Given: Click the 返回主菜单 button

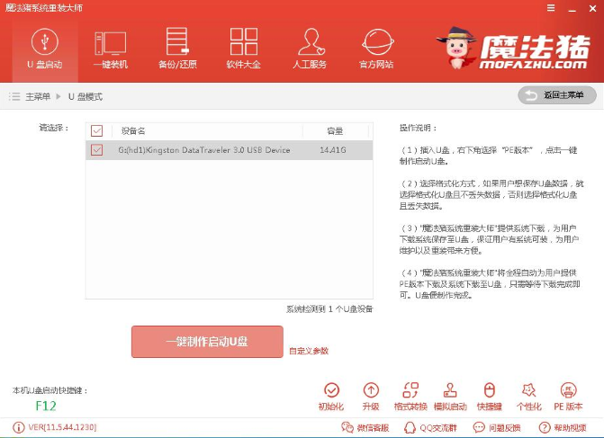Looking at the screenshot, I should tap(557, 95).
